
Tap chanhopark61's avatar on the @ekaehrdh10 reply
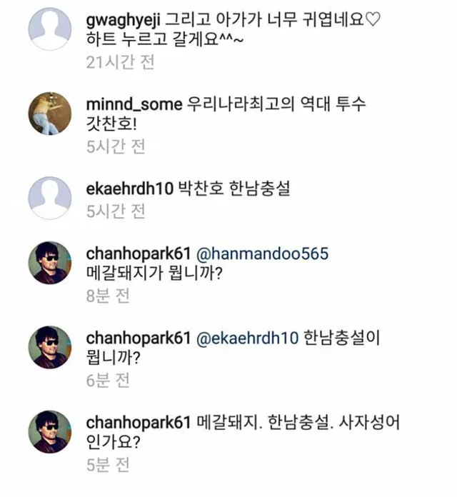click(x=49, y=347)
